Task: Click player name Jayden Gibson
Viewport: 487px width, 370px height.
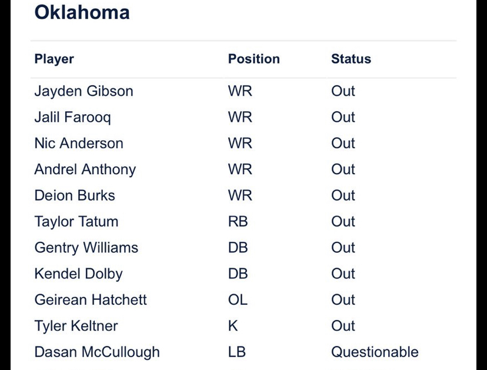Action: (x=84, y=91)
